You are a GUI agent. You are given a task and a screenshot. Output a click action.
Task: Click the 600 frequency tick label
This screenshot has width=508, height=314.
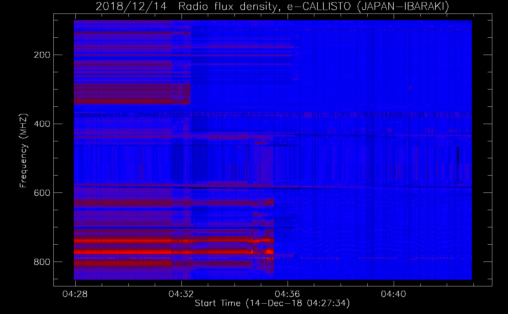tap(42, 193)
